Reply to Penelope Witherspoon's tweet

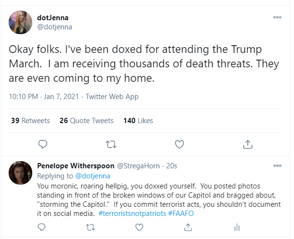[42, 226]
